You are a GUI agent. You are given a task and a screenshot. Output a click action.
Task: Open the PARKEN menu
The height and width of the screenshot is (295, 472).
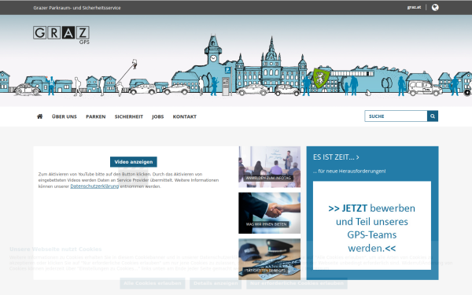[96, 116]
